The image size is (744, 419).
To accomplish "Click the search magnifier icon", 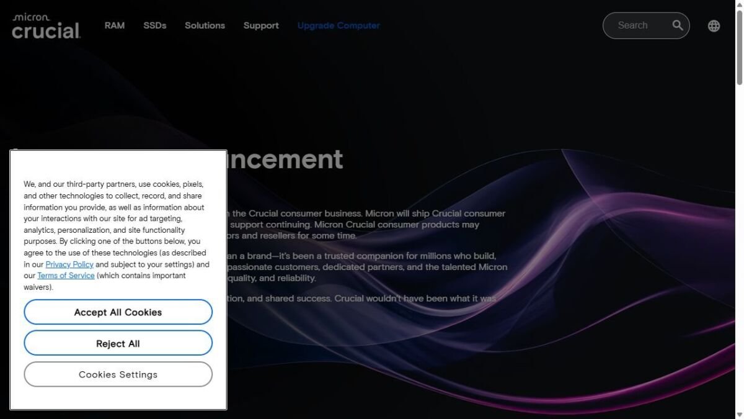I will (x=678, y=25).
